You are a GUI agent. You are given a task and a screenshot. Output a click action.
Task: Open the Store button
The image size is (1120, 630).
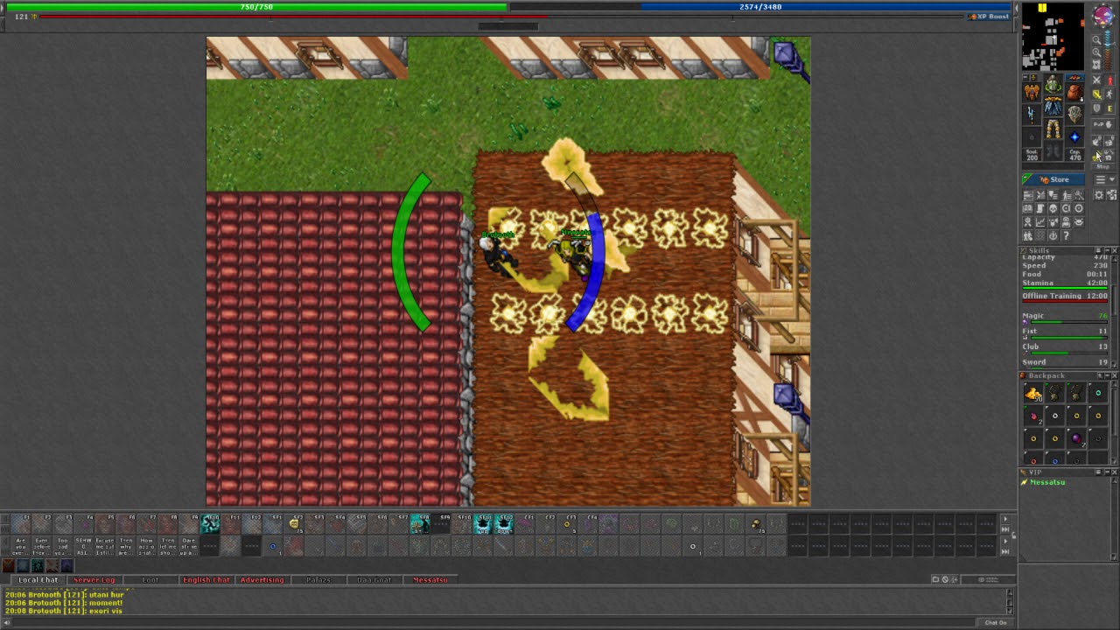pos(1053,179)
